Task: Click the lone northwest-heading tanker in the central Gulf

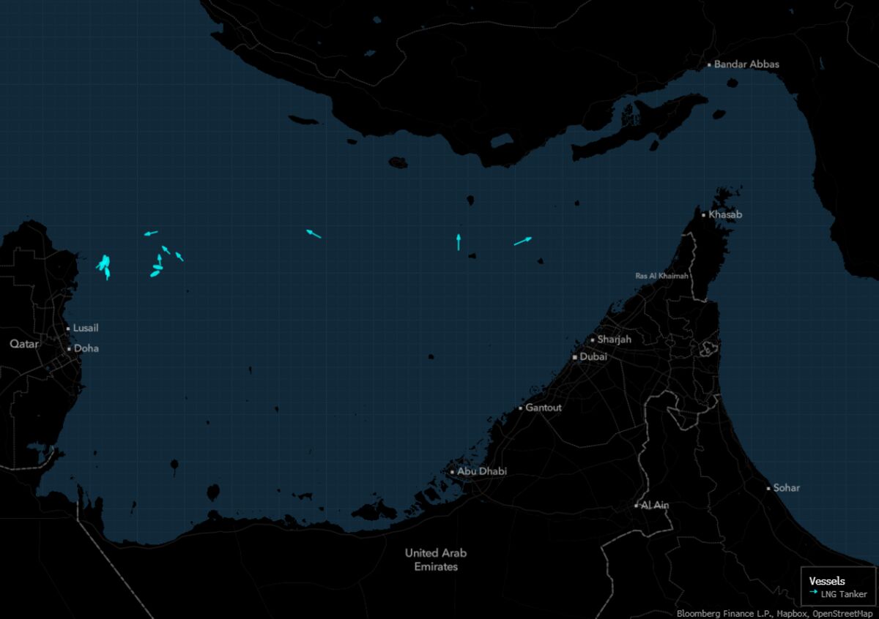Action: coord(314,233)
